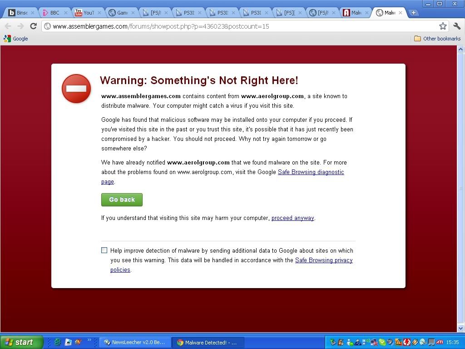Bookmark this page with the star icon

[x=443, y=26]
